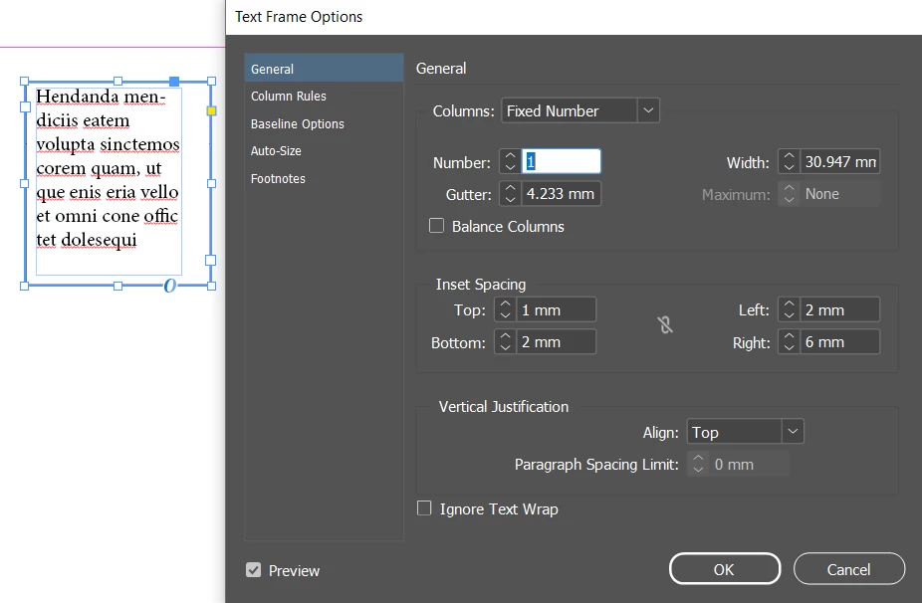Click the Width stepper arrows

pos(789,161)
